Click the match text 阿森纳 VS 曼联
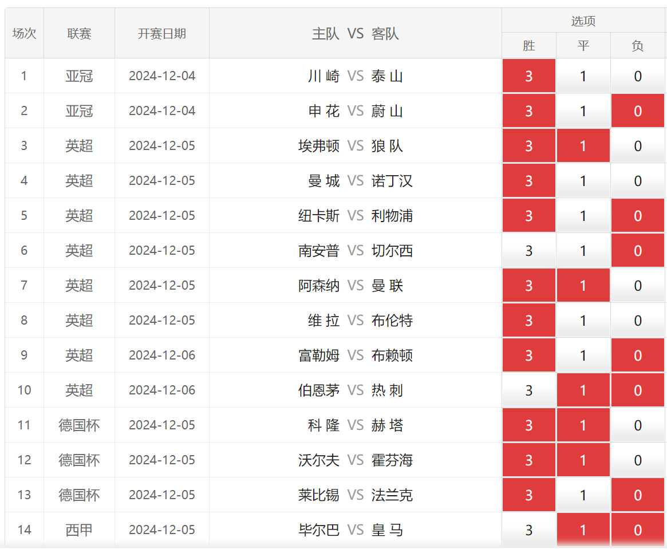The height and width of the screenshot is (549, 667). click(351, 285)
